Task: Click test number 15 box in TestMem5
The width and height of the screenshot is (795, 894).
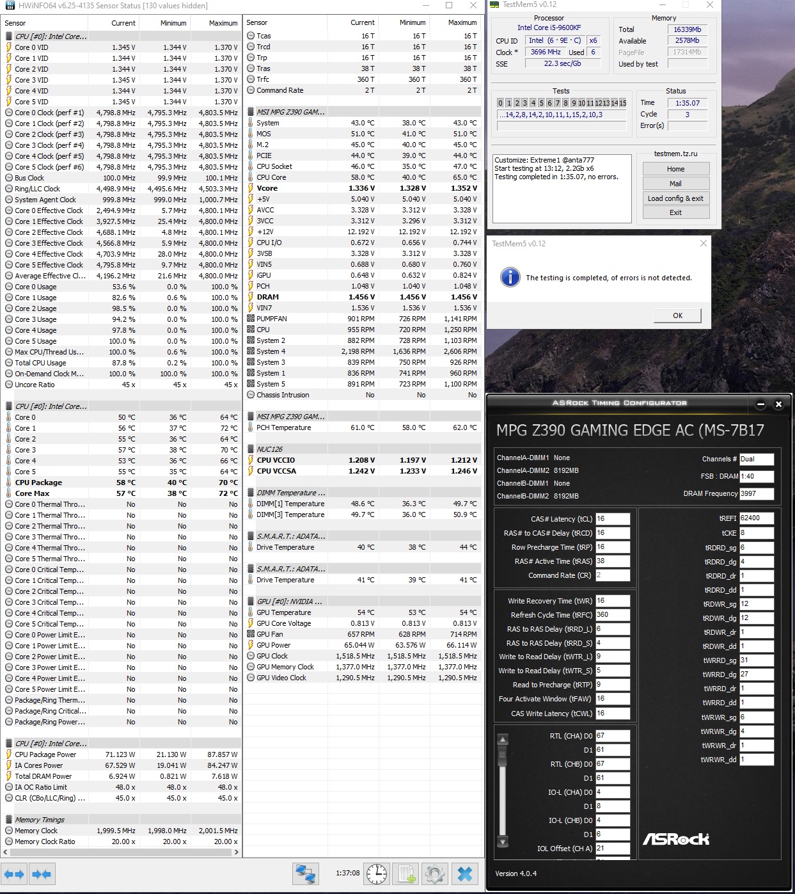Action: pos(622,103)
